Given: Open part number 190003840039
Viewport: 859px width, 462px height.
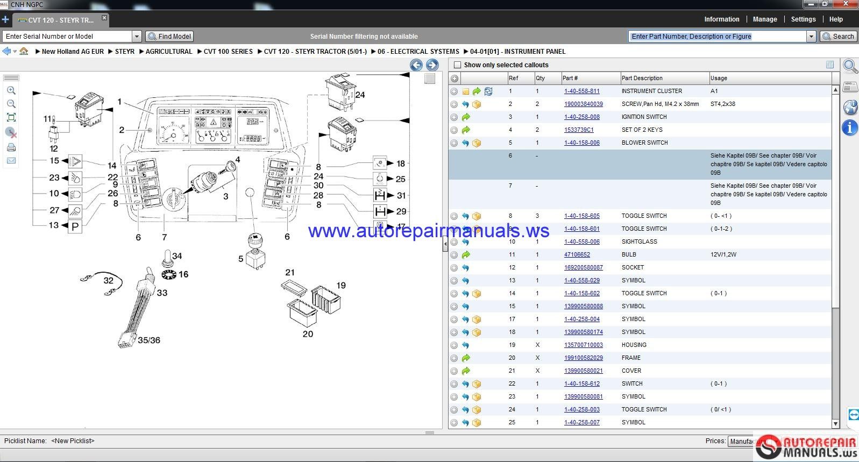Looking at the screenshot, I should point(583,104).
